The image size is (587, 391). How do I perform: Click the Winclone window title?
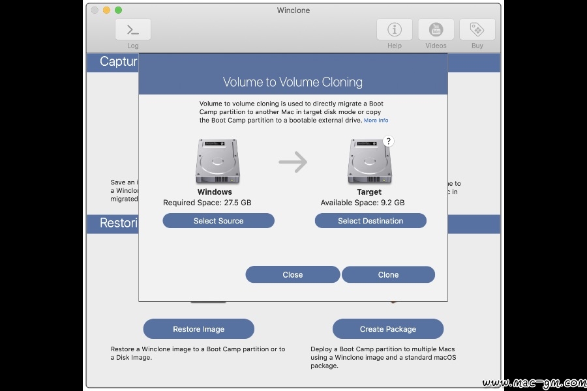(293, 10)
